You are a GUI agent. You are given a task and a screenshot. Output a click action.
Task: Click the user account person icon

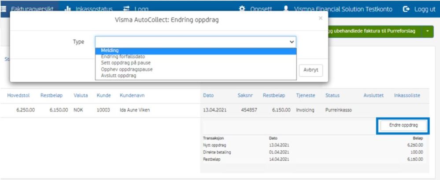pyautogui.click(x=286, y=9)
